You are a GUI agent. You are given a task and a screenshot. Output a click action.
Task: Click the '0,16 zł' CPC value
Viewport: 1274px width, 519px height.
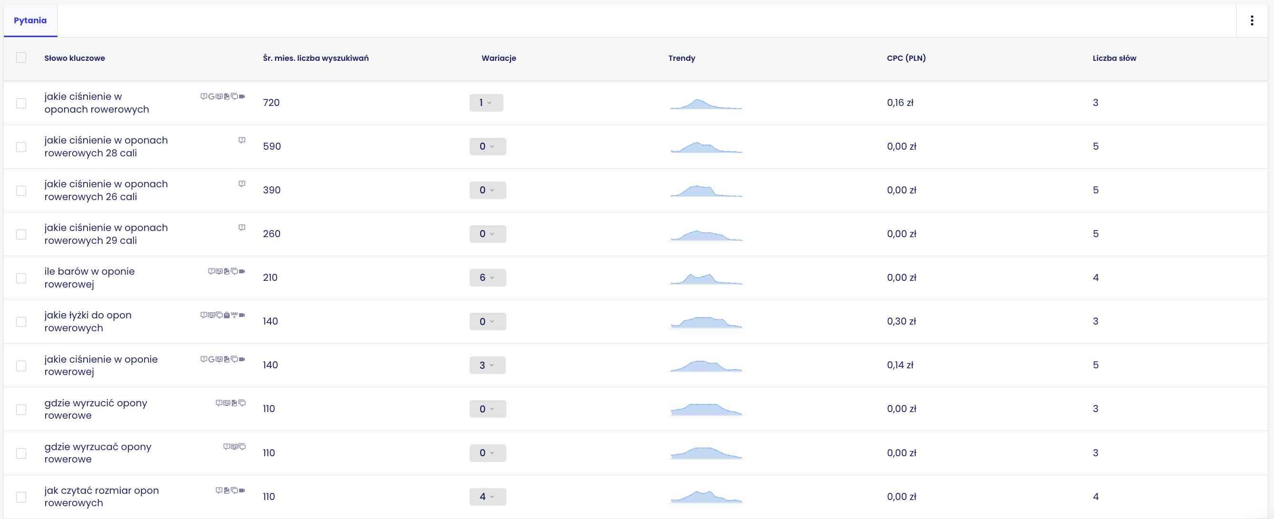point(900,103)
